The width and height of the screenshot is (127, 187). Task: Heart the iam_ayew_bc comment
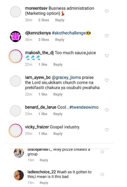107,80
